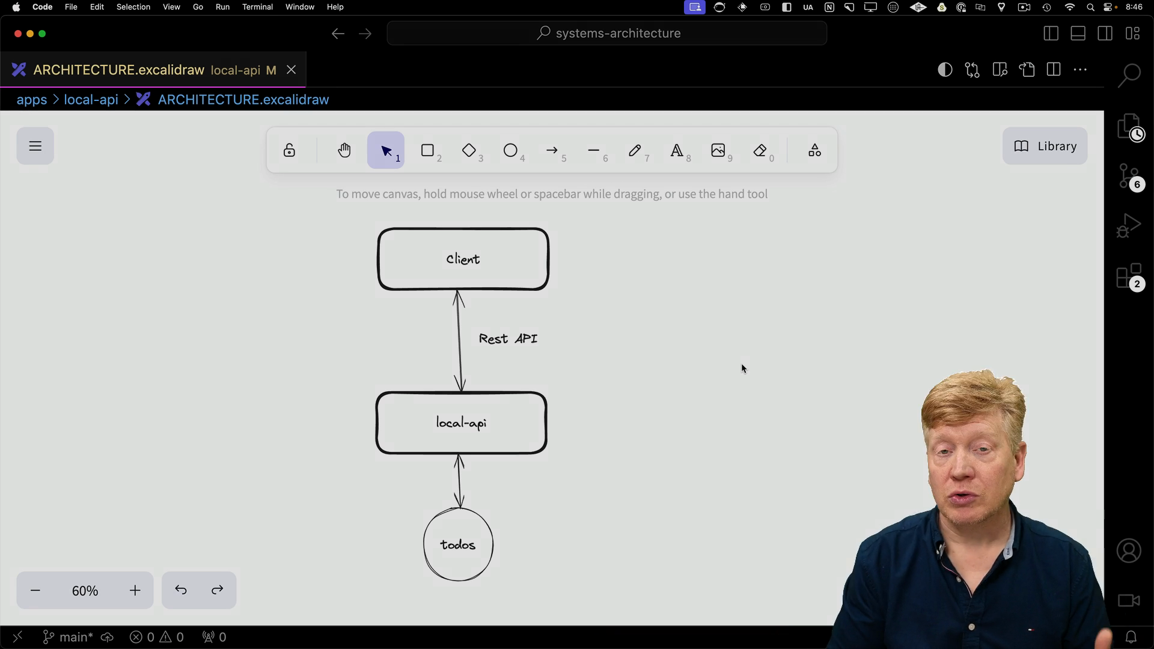Viewport: 1154px width, 649px height.
Task: Toggle the editor theme half-circle icon
Action: coord(945,70)
